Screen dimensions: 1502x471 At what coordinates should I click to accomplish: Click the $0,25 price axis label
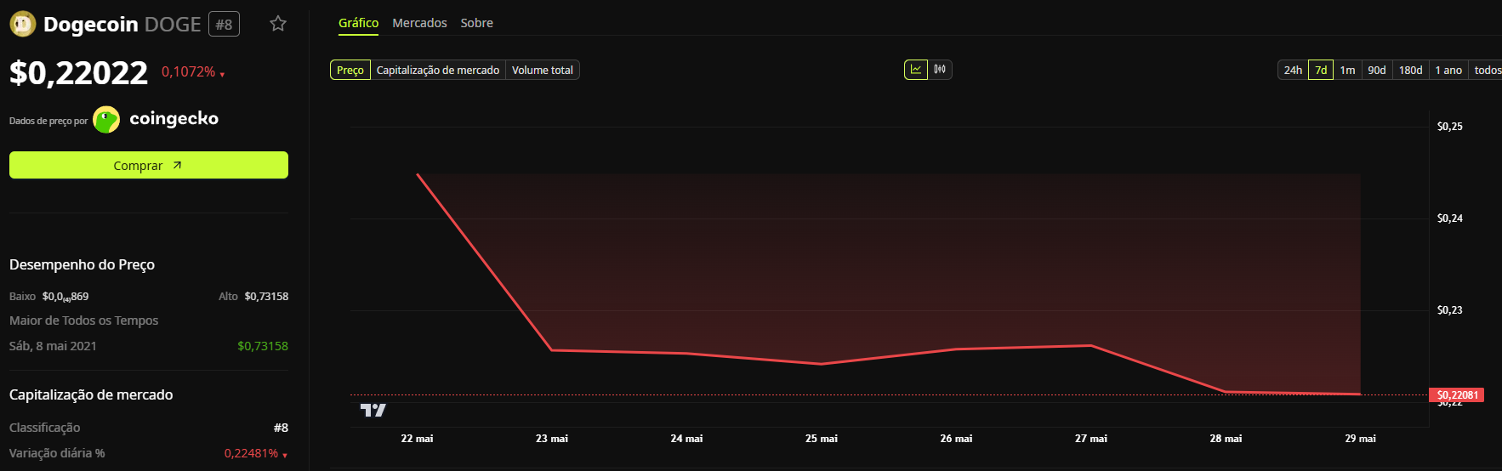tap(1450, 127)
